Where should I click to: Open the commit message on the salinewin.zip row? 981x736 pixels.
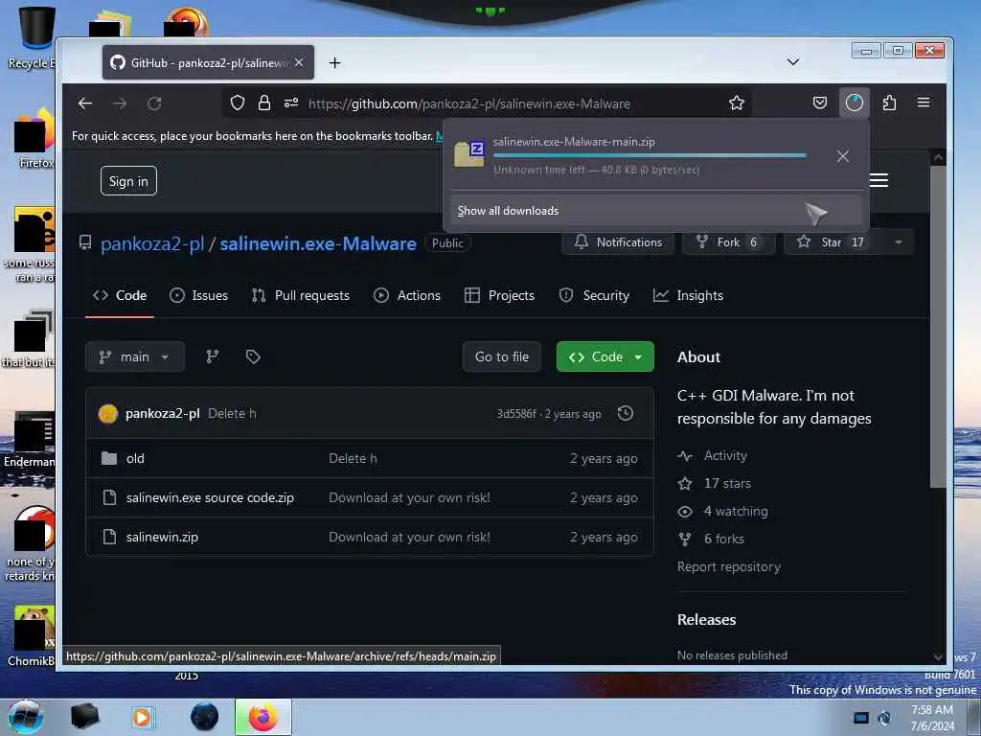coord(409,537)
